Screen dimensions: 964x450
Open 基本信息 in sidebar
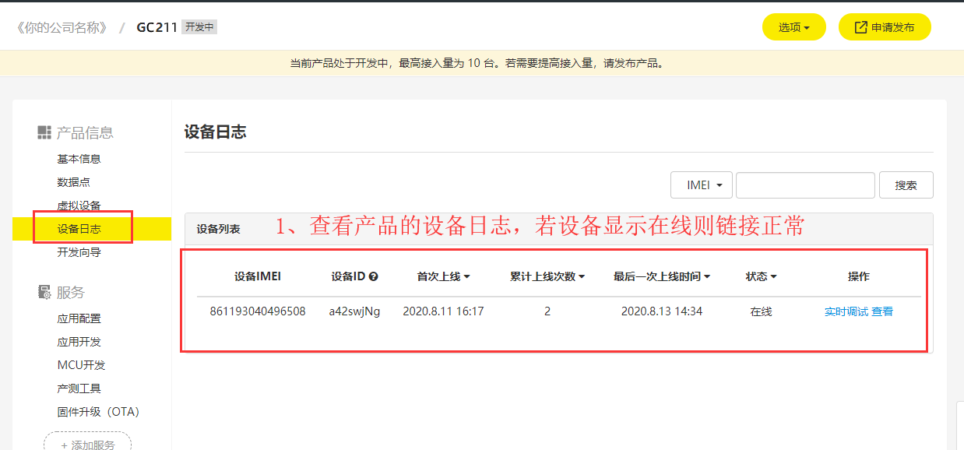click(79, 159)
